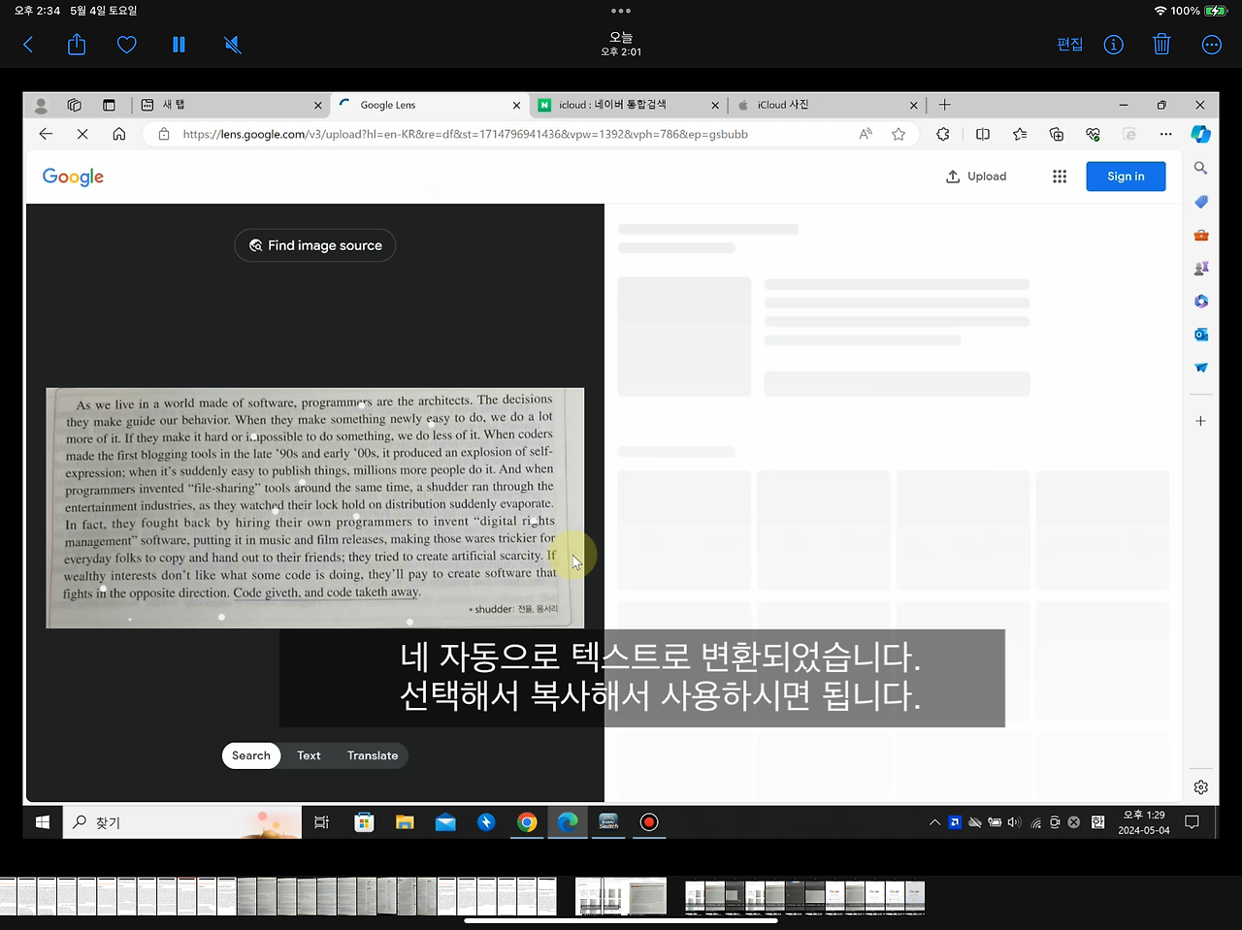Click the Sign in button
This screenshot has width=1242, height=930.
tap(1126, 176)
